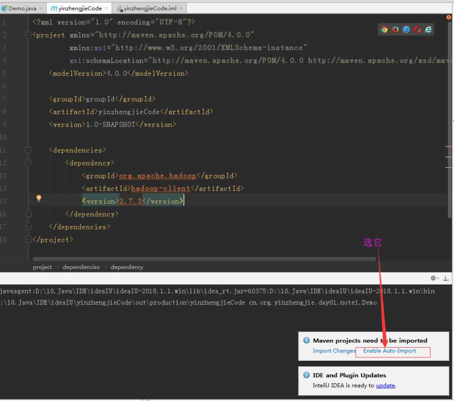Click Enable Auto-Import link
The image size is (454, 401).
[389, 350]
